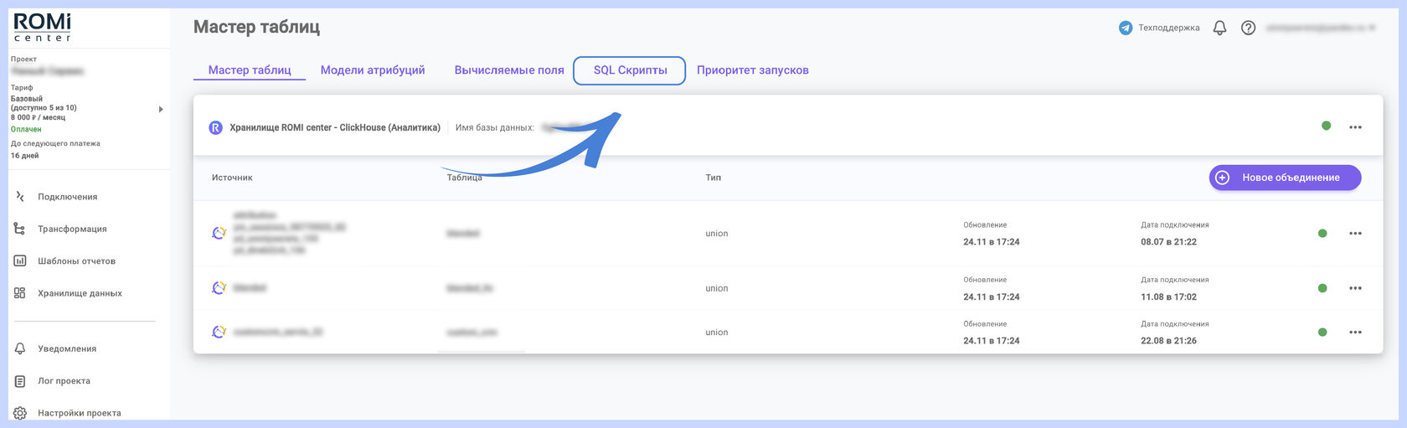Open the ROMI center logo home
The height and width of the screenshot is (428, 1407).
click(43, 27)
